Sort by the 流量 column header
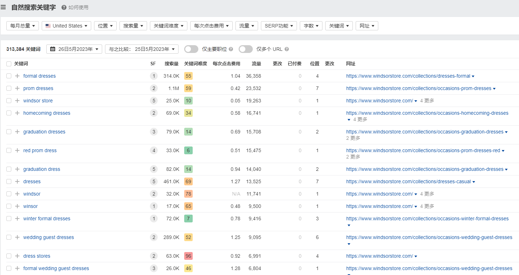Viewport: 519px width, 275px height. coord(256,64)
